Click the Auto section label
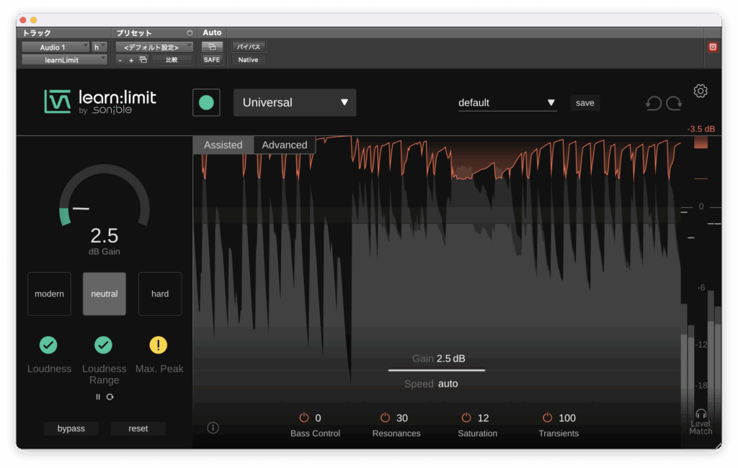The width and height of the screenshot is (738, 468). click(x=212, y=32)
